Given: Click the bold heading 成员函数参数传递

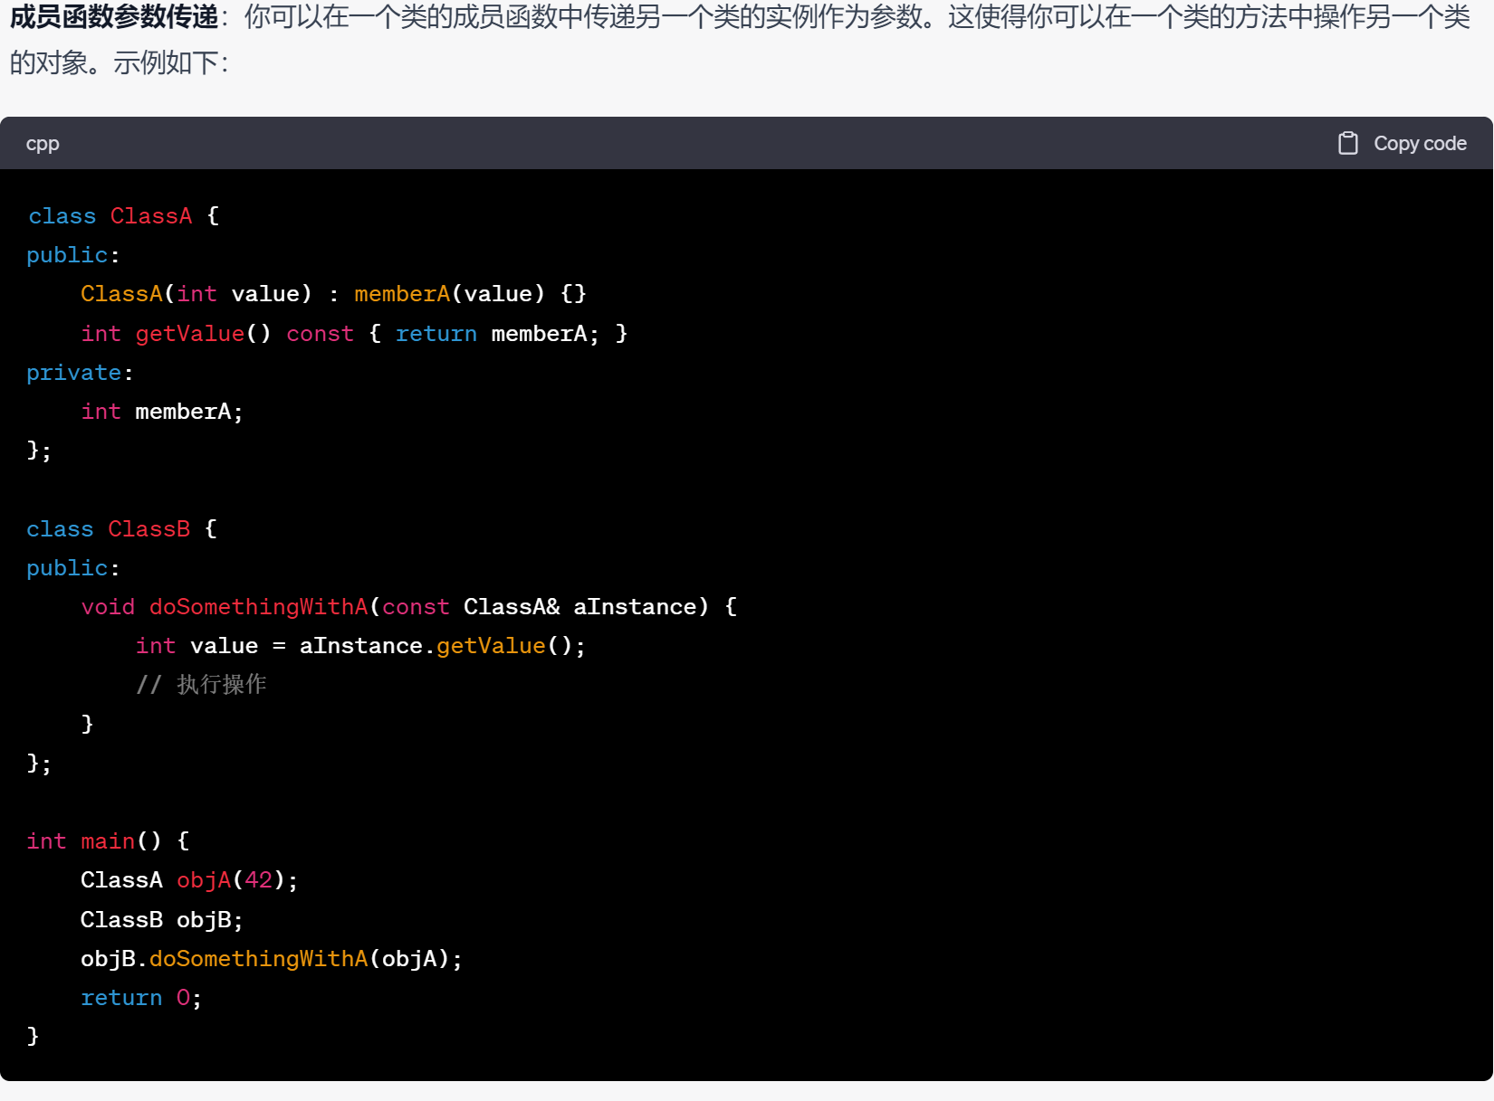Looking at the screenshot, I should pos(114,17).
